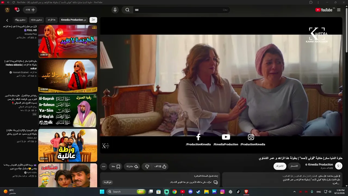Click the الانضمام join button
The height and width of the screenshot is (196, 348).
[294, 166]
